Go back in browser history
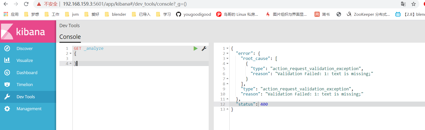The height and width of the screenshot is (130, 425). [x=6, y=4]
